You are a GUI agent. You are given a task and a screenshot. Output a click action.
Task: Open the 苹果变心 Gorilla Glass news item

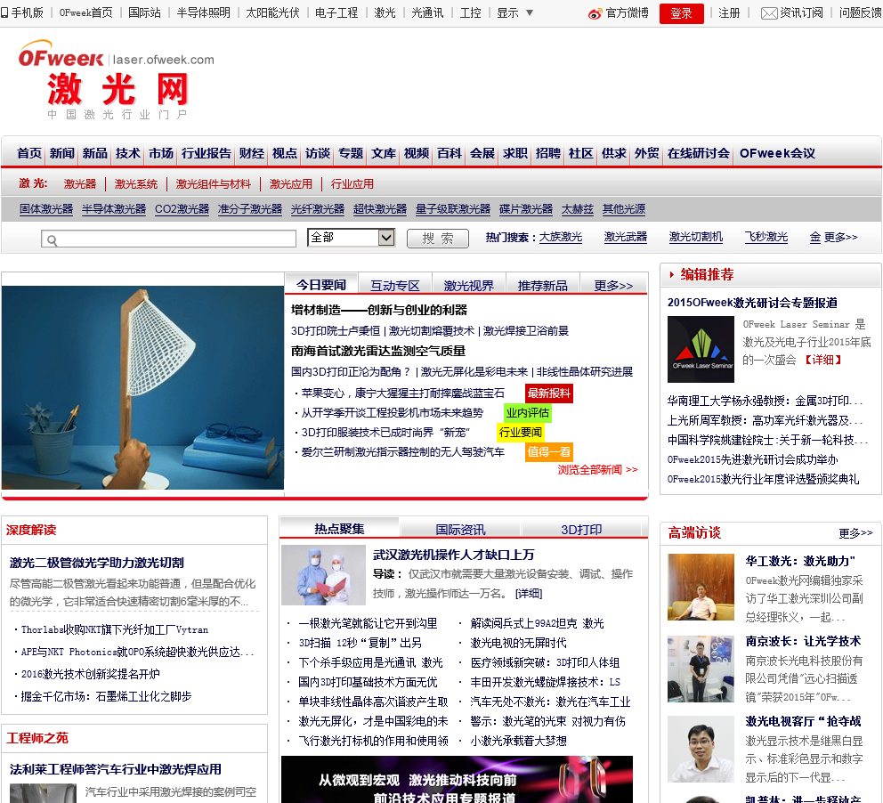point(402,393)
